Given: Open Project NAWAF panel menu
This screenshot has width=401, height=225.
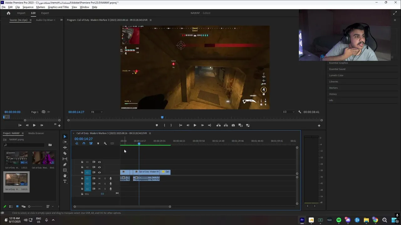Looking at the screenshot, I should pyautogui.click(x=23, y=133).
